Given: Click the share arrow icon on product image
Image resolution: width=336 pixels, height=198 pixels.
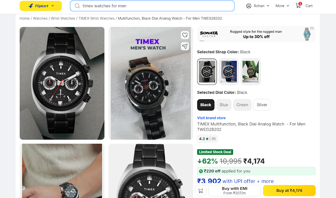Looking at the screenshot, I should point(185,46).
